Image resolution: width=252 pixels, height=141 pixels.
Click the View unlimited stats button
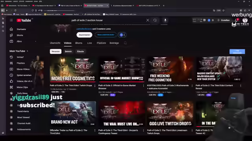click(x=106, y=35)
